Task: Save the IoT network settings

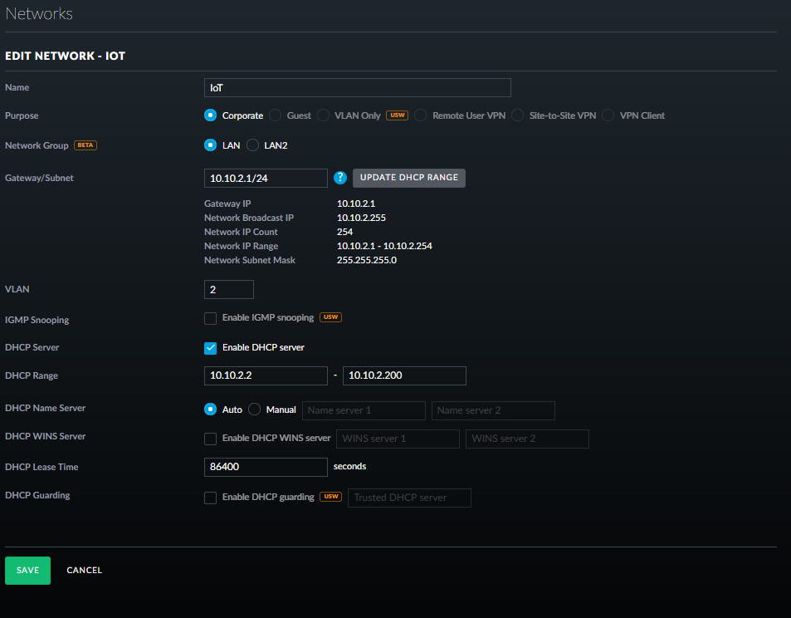Action: click(x=27, y=571)
